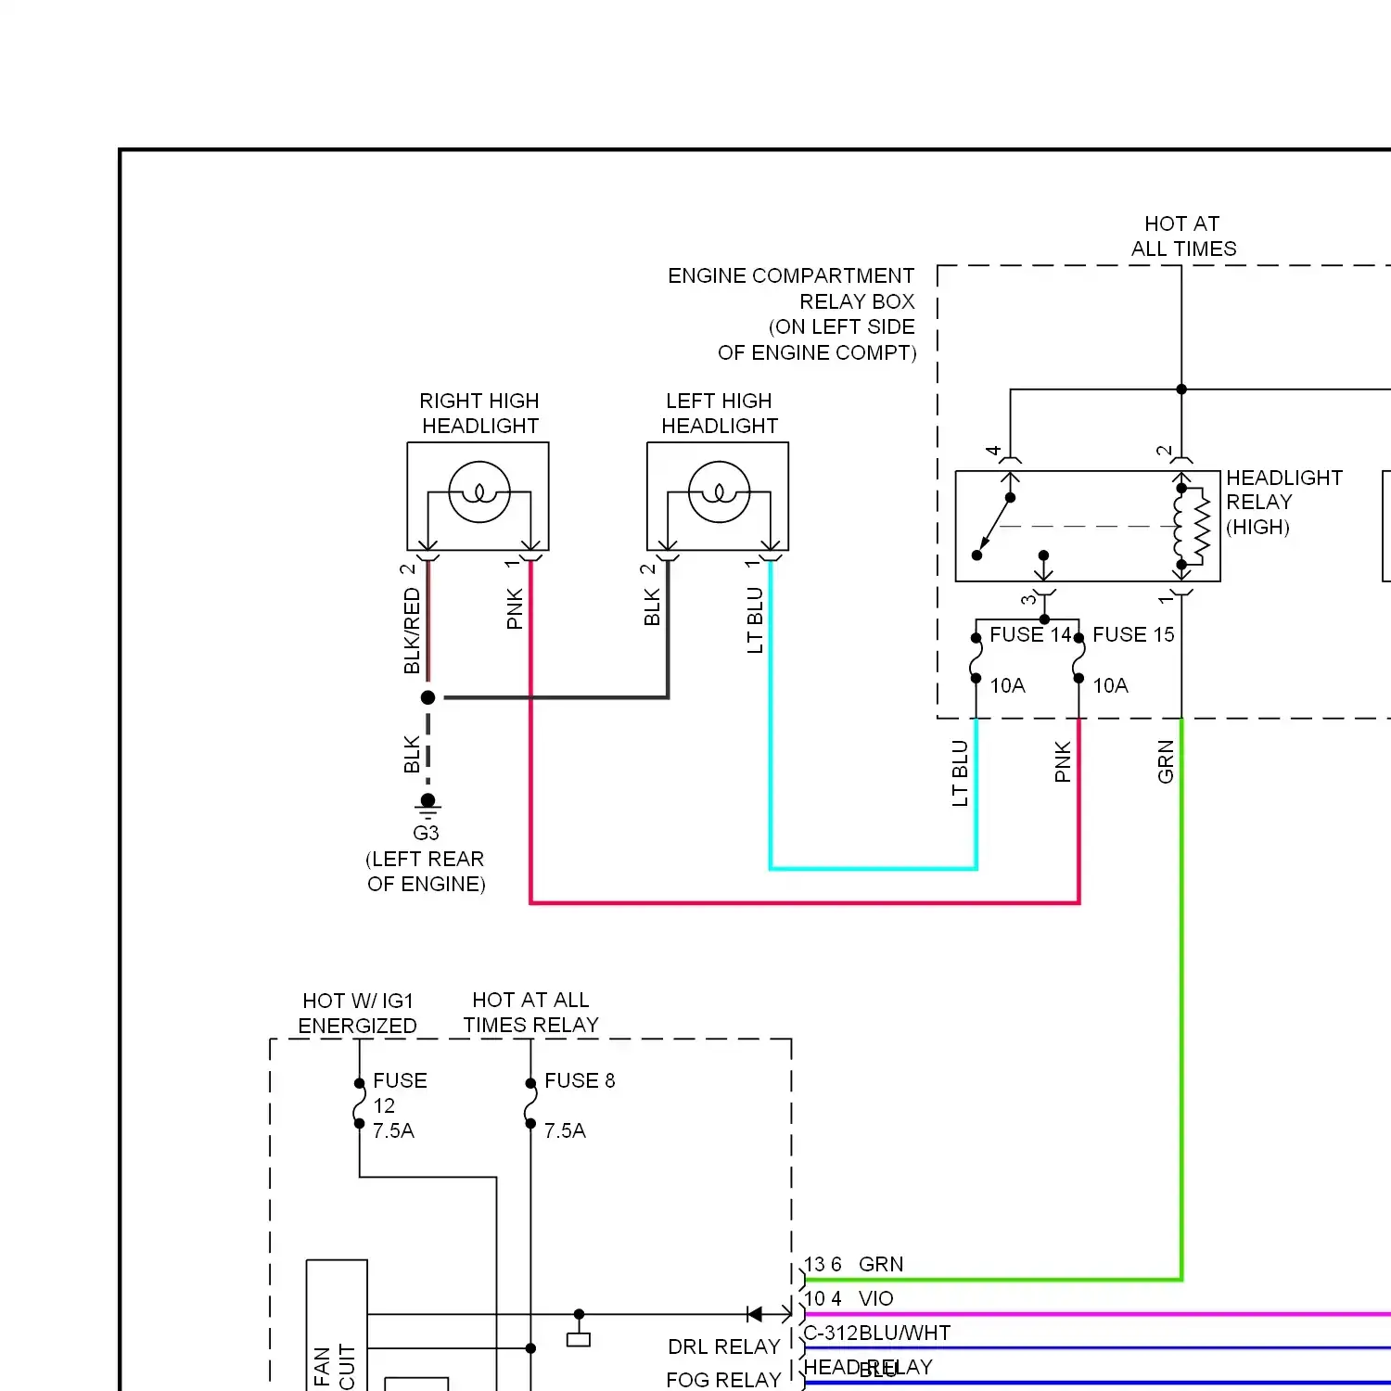
Task: Click the BLK/RED and BLK splice junction dot
Action: pos(428,697)
